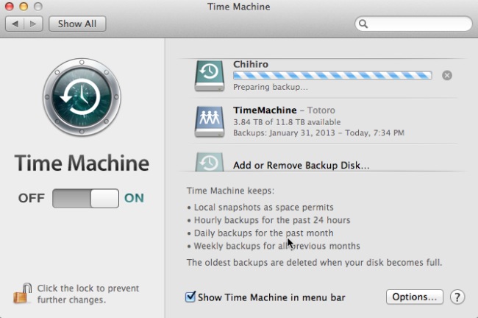
Task: Open help with the question mark button
Action: [x=457, y=297]
